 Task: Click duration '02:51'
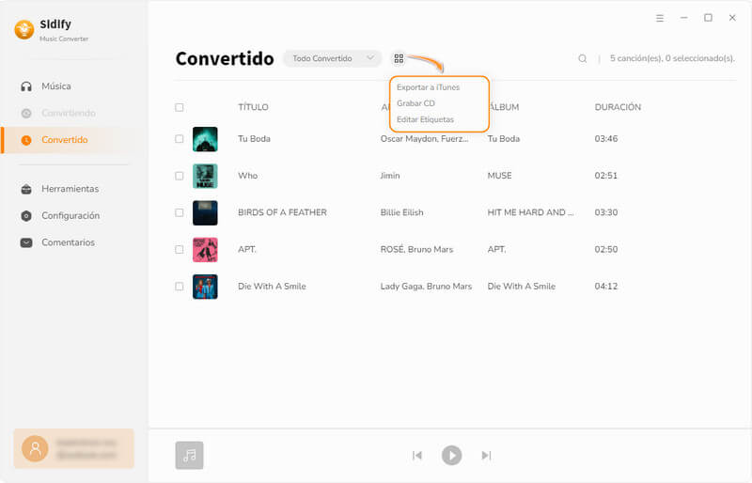tap(606, 176)
